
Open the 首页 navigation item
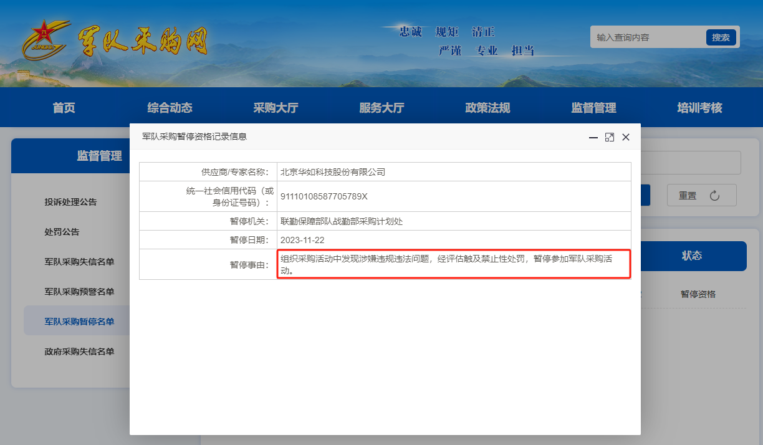point(64,108)
